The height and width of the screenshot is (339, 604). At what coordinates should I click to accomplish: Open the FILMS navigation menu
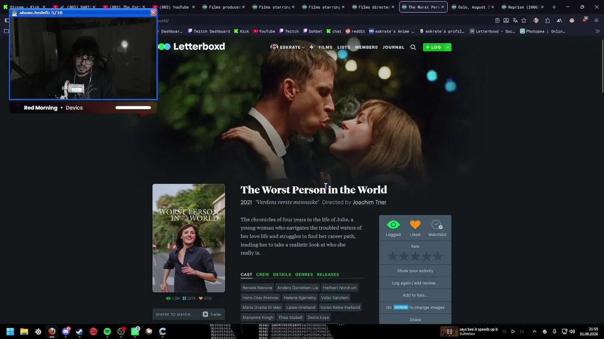click(x=326, y=47)
